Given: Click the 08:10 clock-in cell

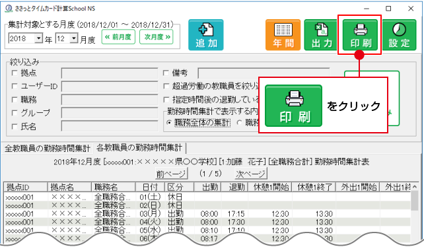Looking at the screenshot, I should click(207, 231).
